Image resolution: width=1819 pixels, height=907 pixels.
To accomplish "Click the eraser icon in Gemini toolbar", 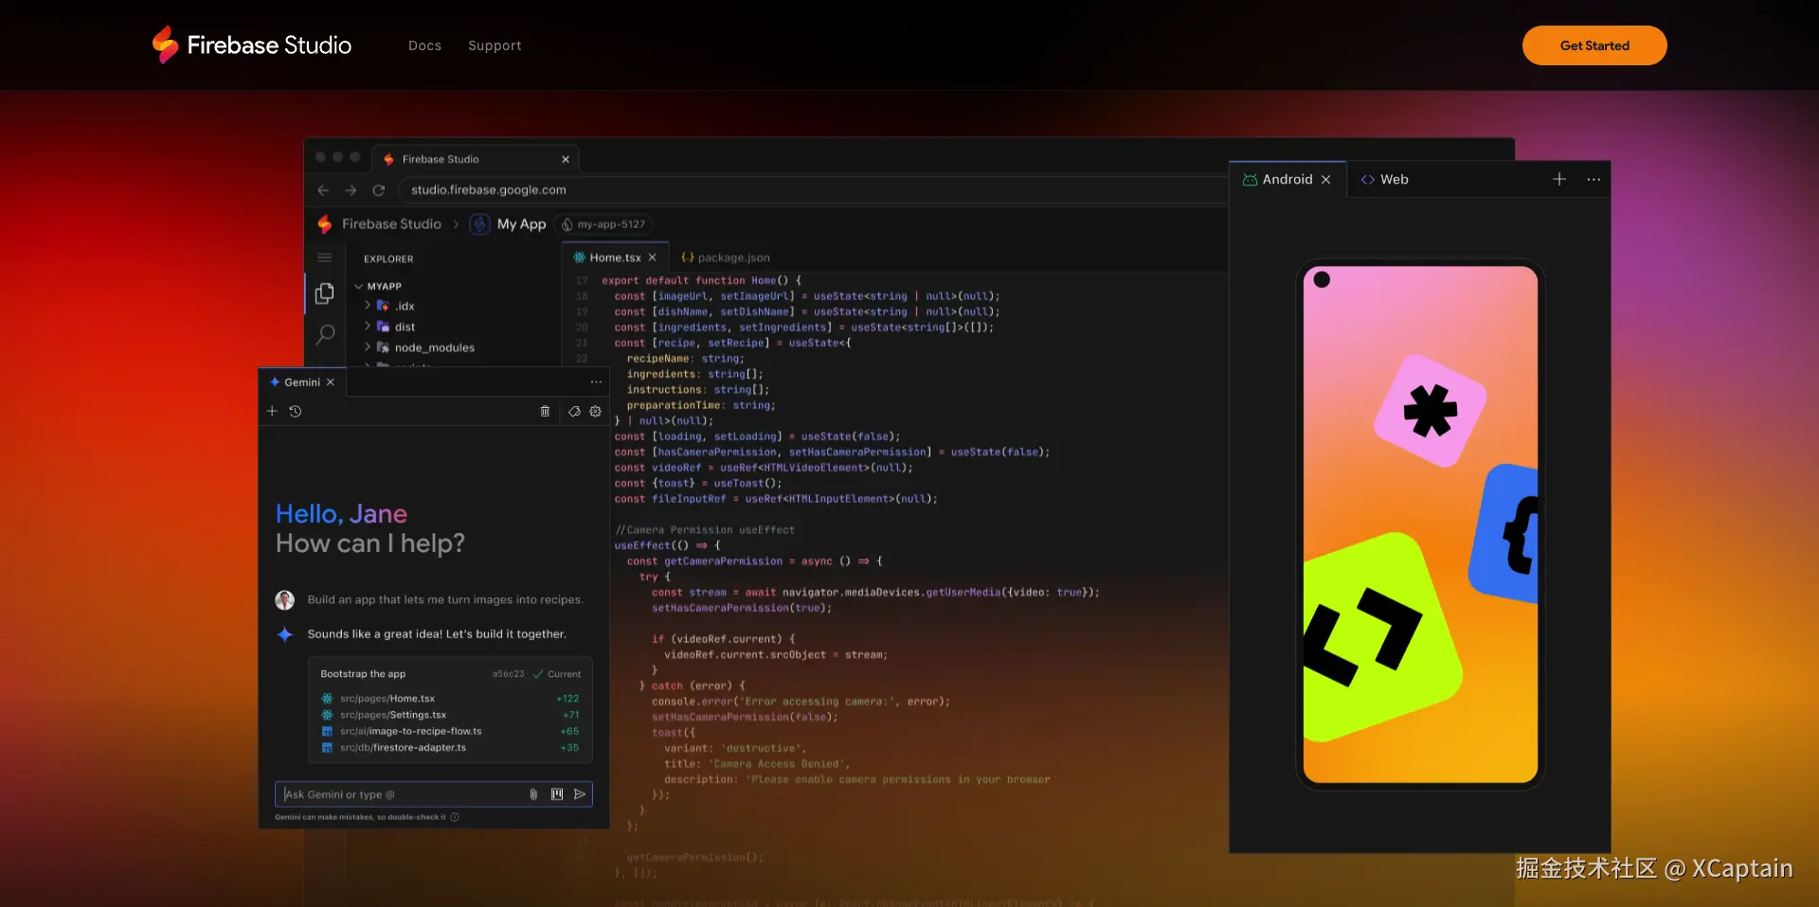I will point(574,411).
